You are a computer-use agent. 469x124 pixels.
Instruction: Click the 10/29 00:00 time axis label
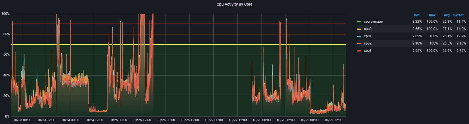309,120
